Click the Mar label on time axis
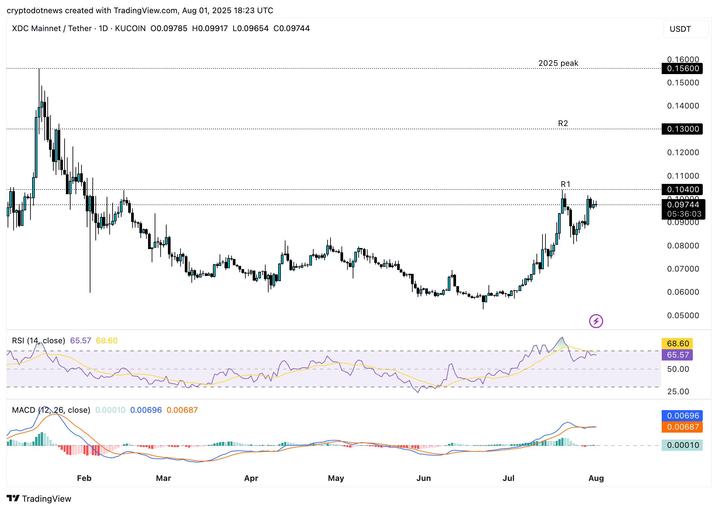 click(163, 478)
